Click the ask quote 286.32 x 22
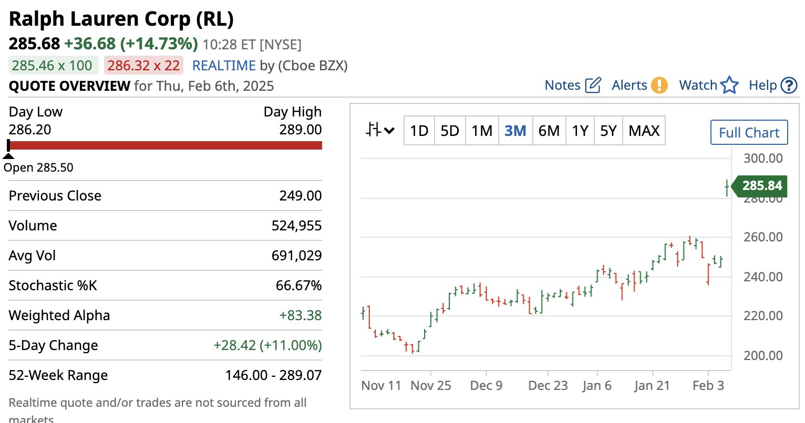The width and height of the screenshot is (805, 423). tap(143, 66)
